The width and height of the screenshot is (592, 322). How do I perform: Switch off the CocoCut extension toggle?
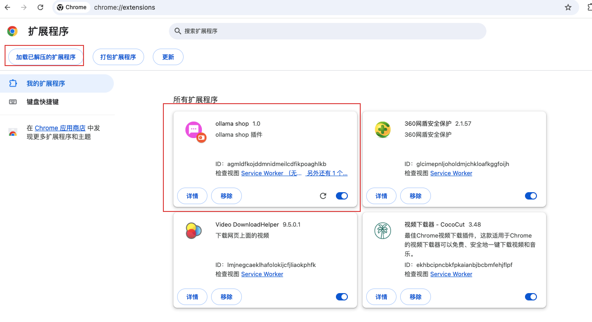tap(531, 297)
